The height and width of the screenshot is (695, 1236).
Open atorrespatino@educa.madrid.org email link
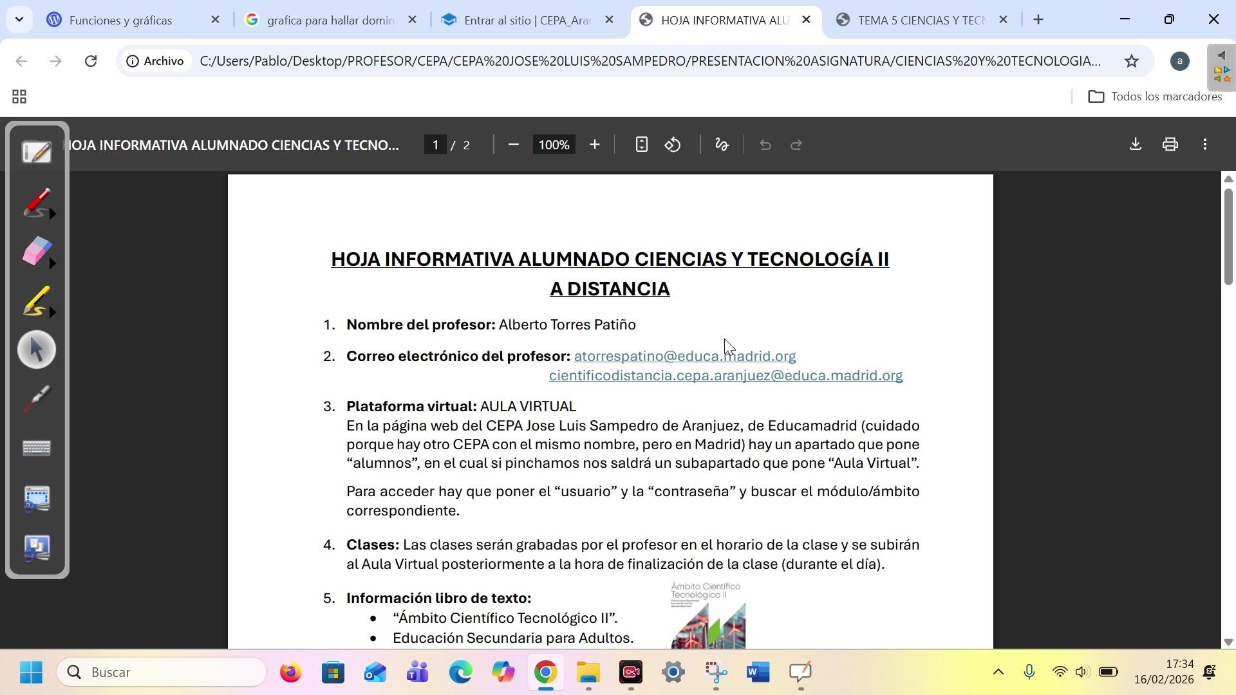[x=684, y=357]
